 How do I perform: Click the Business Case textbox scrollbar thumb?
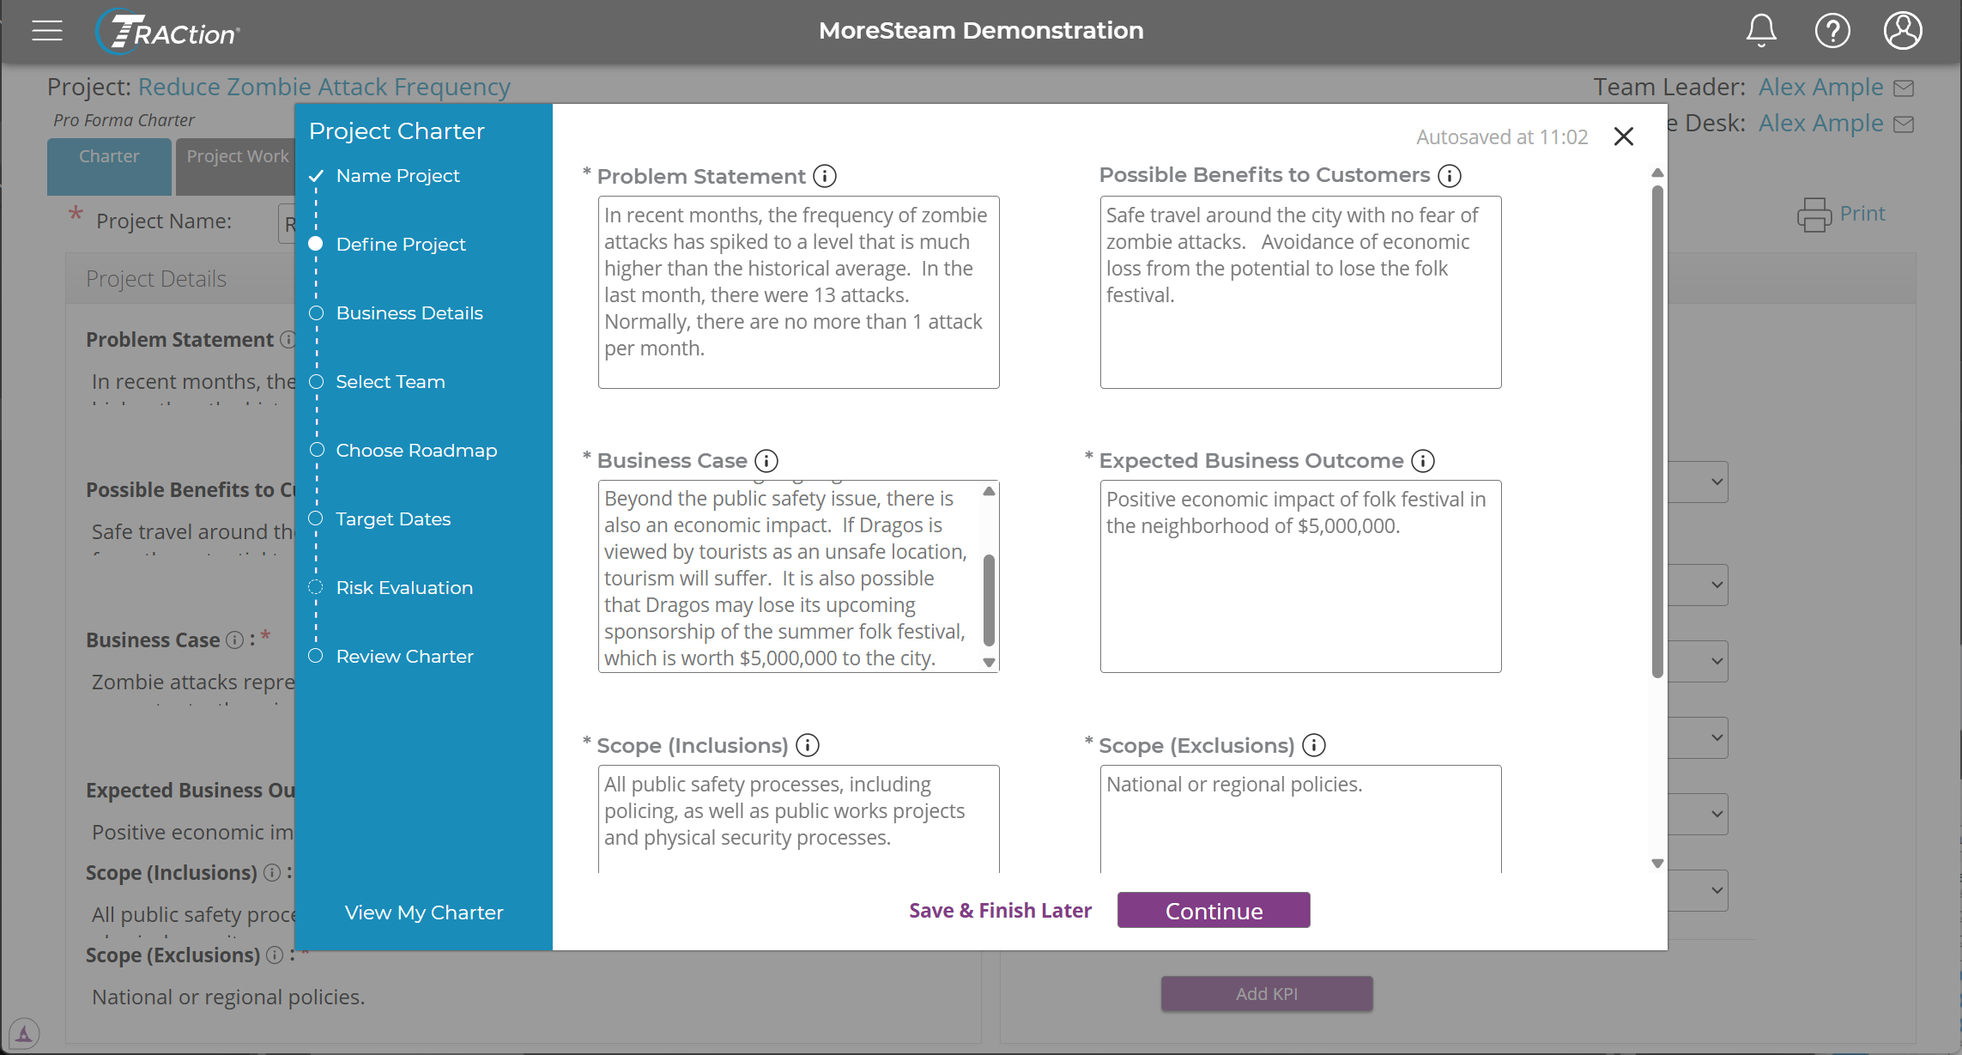989,600
